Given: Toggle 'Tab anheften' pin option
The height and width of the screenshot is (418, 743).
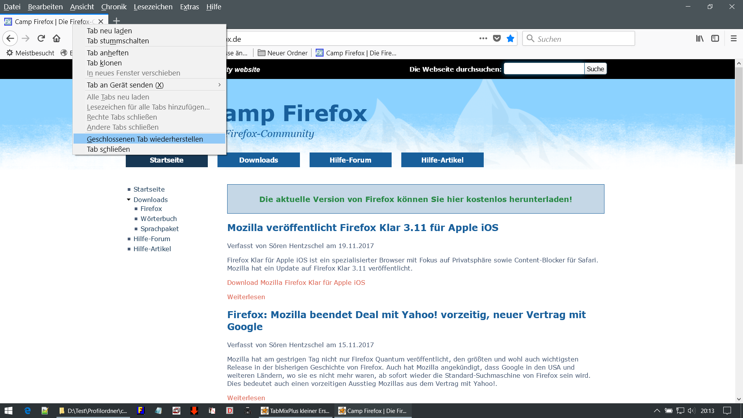Looking at the screenshot, I should tap(108, 53).
